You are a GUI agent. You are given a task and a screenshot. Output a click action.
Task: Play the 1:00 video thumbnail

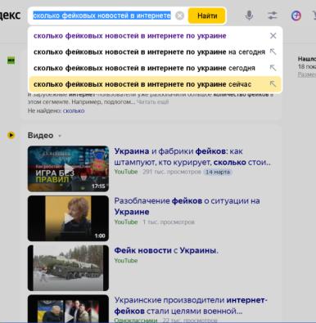point(68,218)
